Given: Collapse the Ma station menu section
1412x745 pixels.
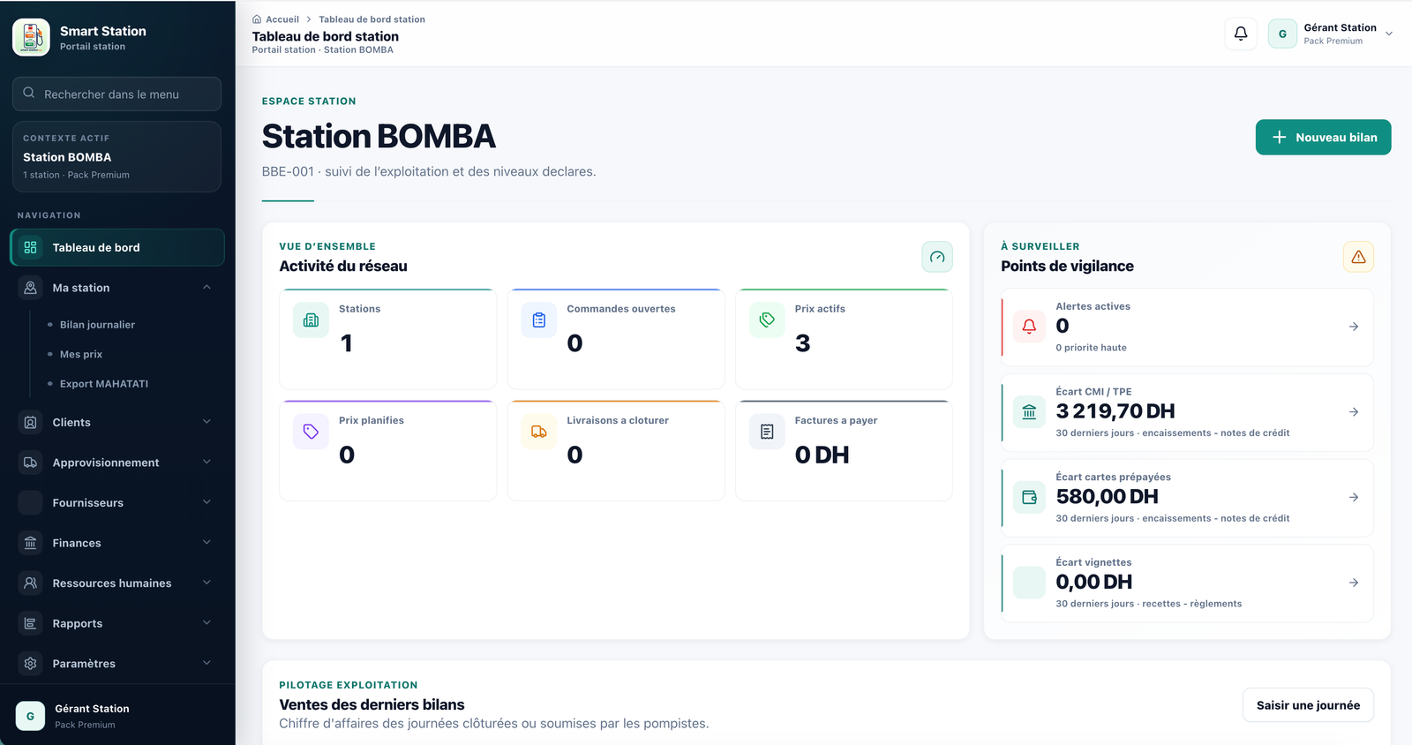Looking at the screenshot, I should coord(207,288).
